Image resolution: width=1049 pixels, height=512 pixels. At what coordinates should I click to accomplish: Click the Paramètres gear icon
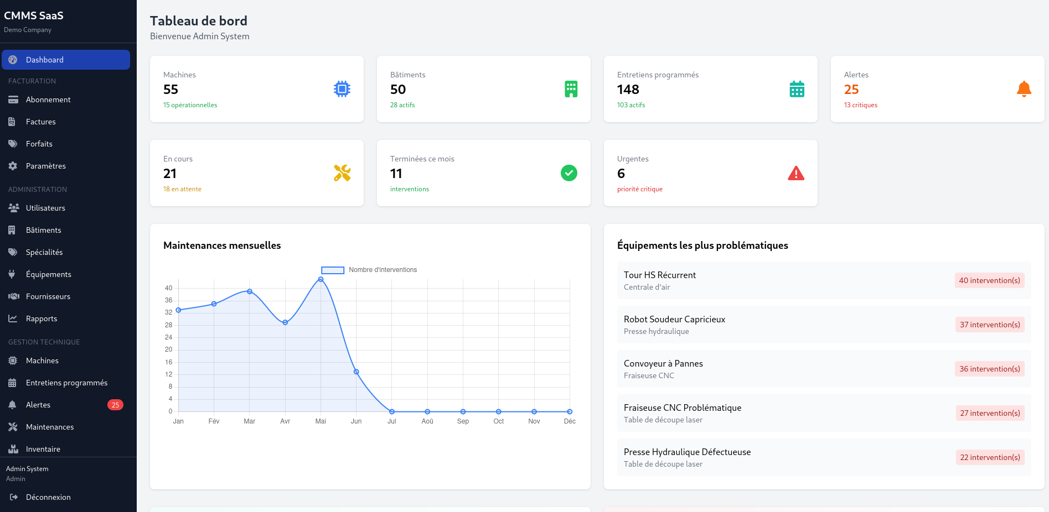click(x=13, y=166)
